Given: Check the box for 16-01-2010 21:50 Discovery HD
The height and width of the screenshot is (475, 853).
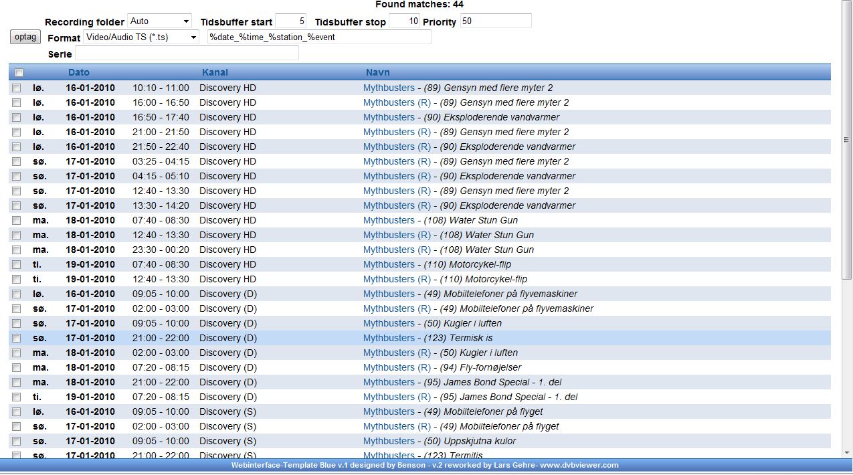Looking at the screenshot, I should click(17, 147).
